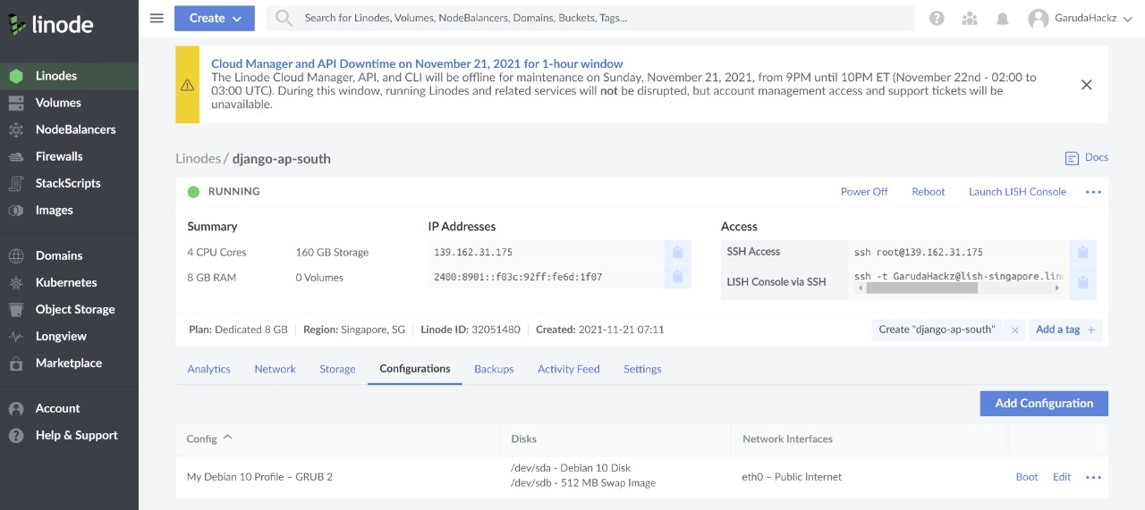1145x510 pixels.
Task: Focus the search for Linodes field
Action: click(590, 18)
